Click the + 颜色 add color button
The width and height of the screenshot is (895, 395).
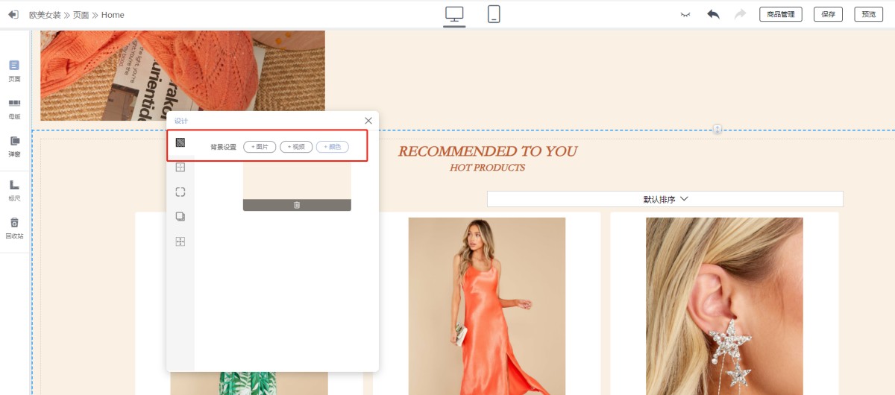click(332, 147)
